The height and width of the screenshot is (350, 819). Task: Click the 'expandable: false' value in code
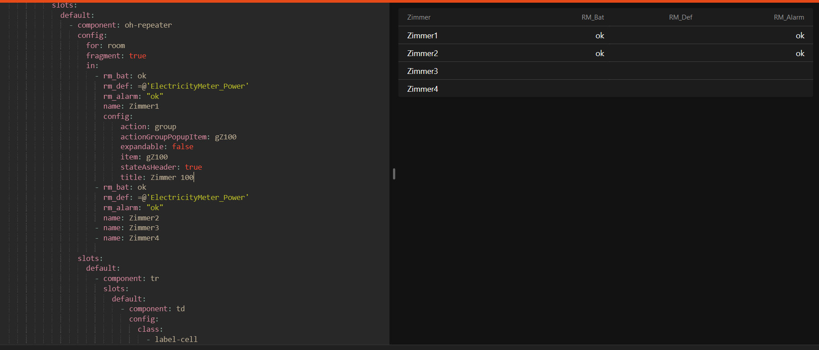click(182, 147)
